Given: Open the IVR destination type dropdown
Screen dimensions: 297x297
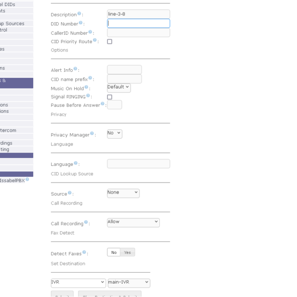Looking at the screenshot, I should point(78,283).
